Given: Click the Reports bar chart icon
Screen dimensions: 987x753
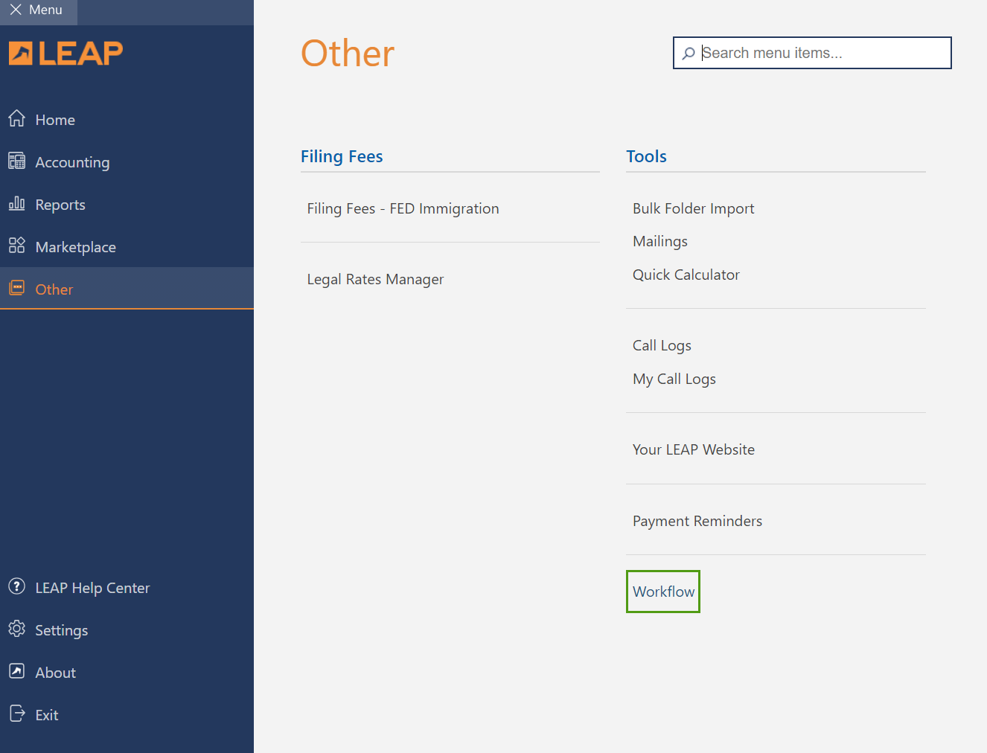Looking at the screenshot, I should point(16,204).
